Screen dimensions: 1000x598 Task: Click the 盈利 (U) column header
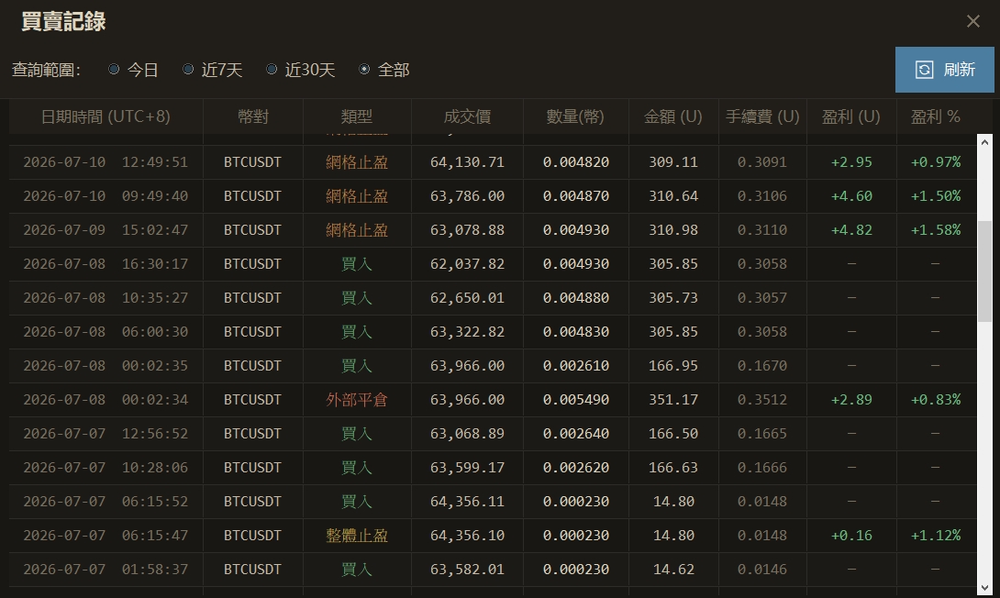click(851, 116)
